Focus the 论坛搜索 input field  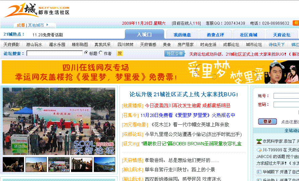click(x=55, y=53)
